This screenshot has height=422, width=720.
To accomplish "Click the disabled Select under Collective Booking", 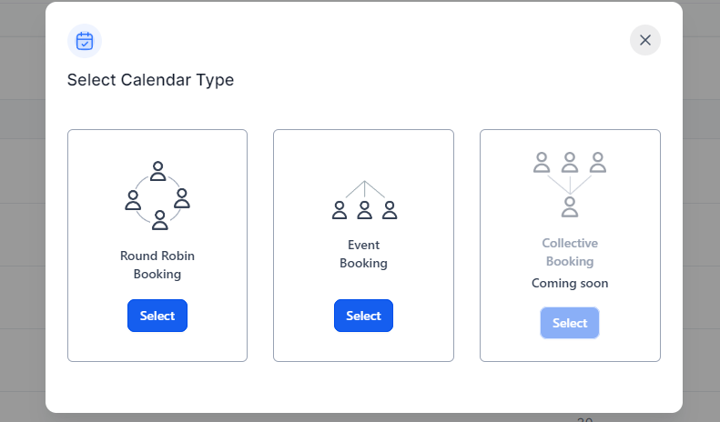I will coord(570,323).
